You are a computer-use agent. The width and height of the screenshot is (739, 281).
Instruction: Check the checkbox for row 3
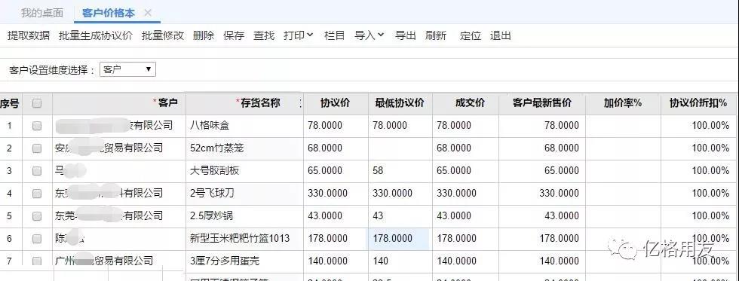coord(37,171)
